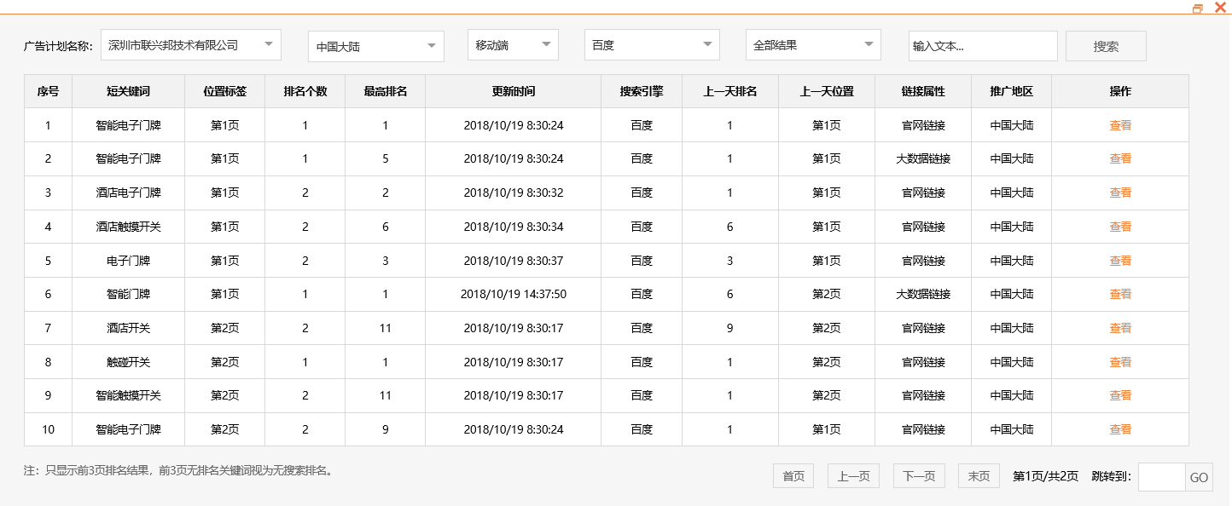Click the GO page jump button
Screen dimensions: 1232x506
(x=1211, y=477)
